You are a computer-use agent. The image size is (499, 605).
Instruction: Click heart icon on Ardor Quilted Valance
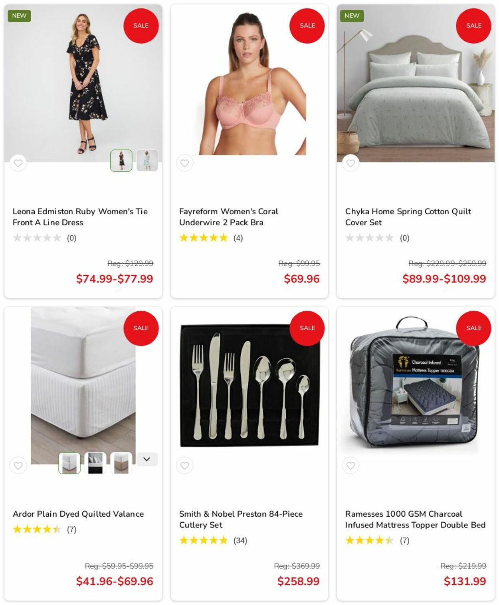18,466
